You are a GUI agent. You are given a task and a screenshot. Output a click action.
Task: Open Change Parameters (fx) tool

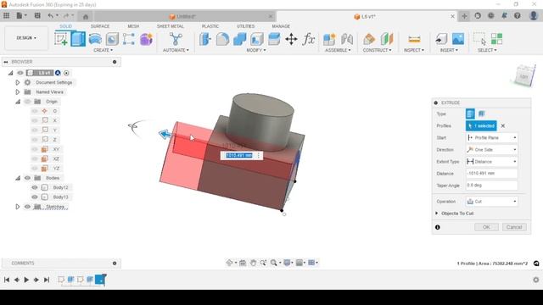[308, 39]
